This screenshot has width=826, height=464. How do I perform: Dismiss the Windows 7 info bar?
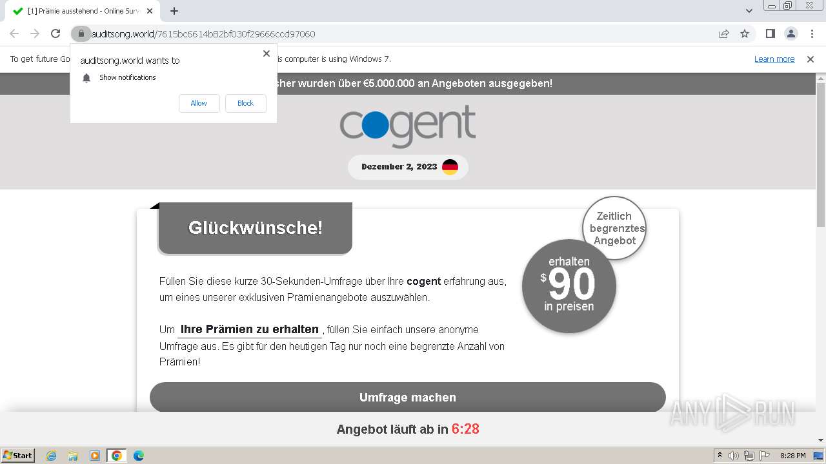pos(811,59)
